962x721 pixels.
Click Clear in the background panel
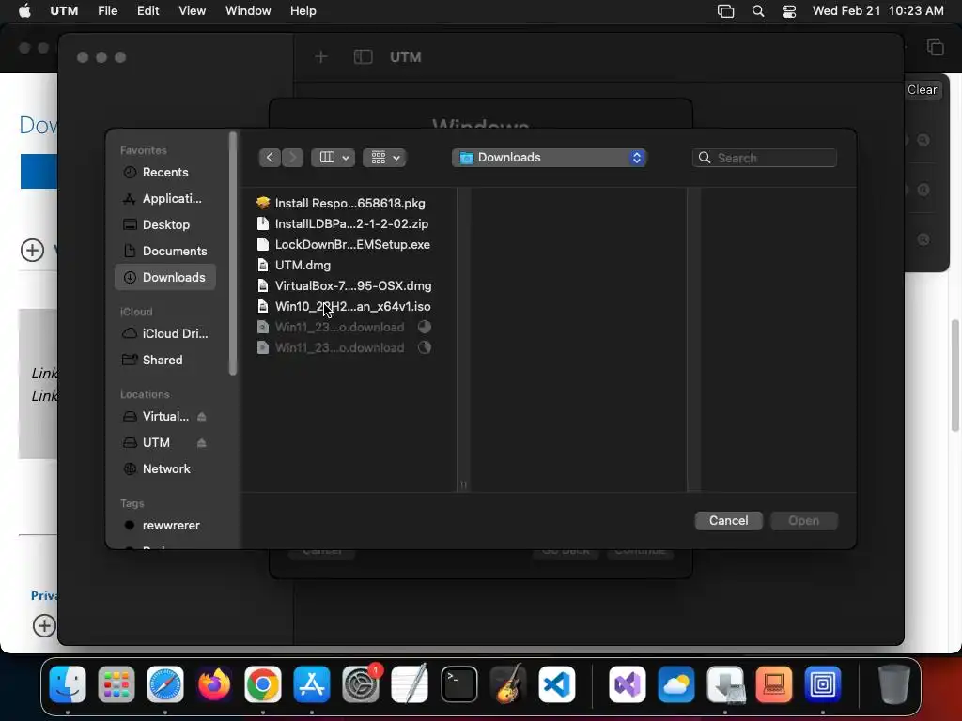click(922, 89)
